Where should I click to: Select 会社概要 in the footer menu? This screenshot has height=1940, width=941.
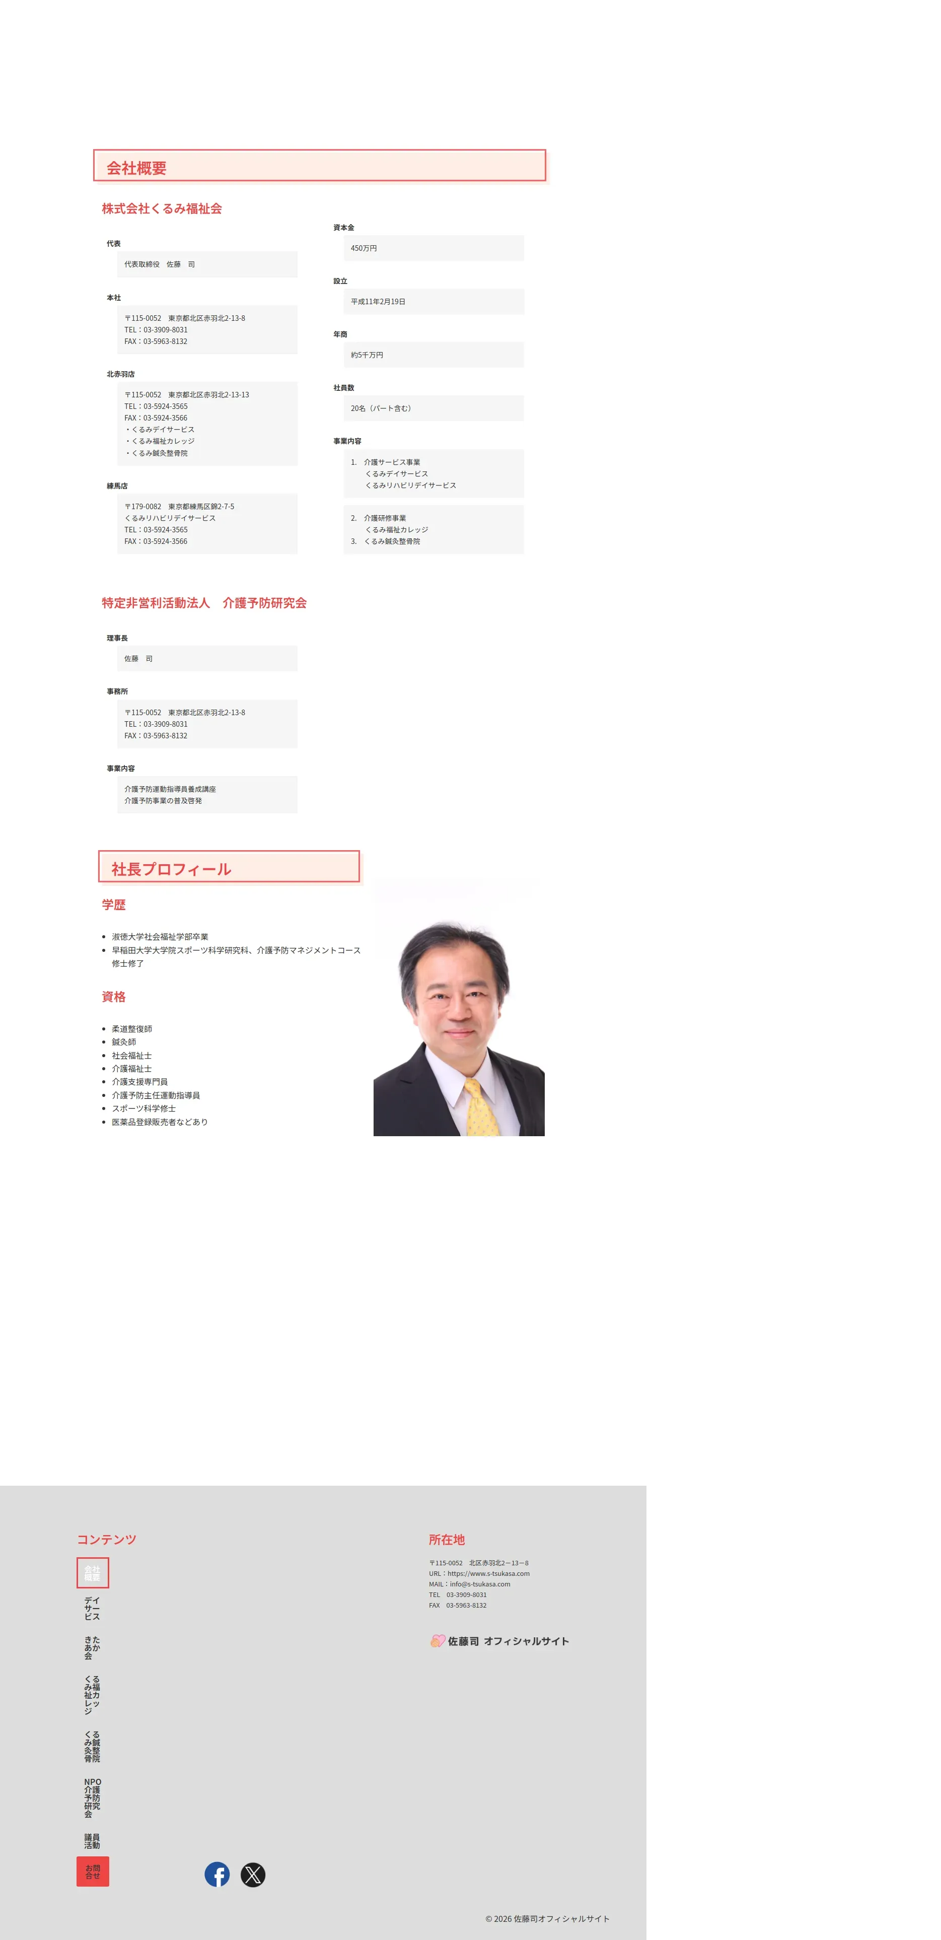pos(93,1572)
